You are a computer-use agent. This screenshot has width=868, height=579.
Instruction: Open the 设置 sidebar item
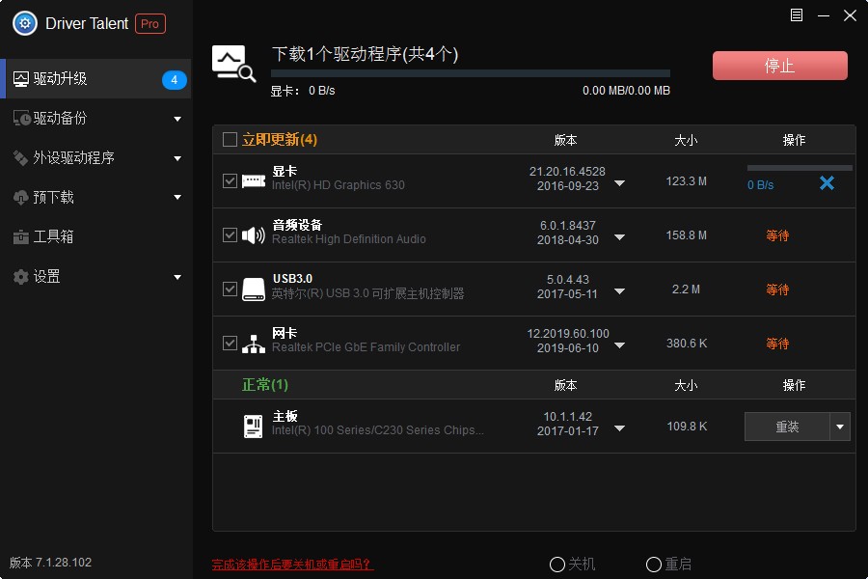coord(95,277)
